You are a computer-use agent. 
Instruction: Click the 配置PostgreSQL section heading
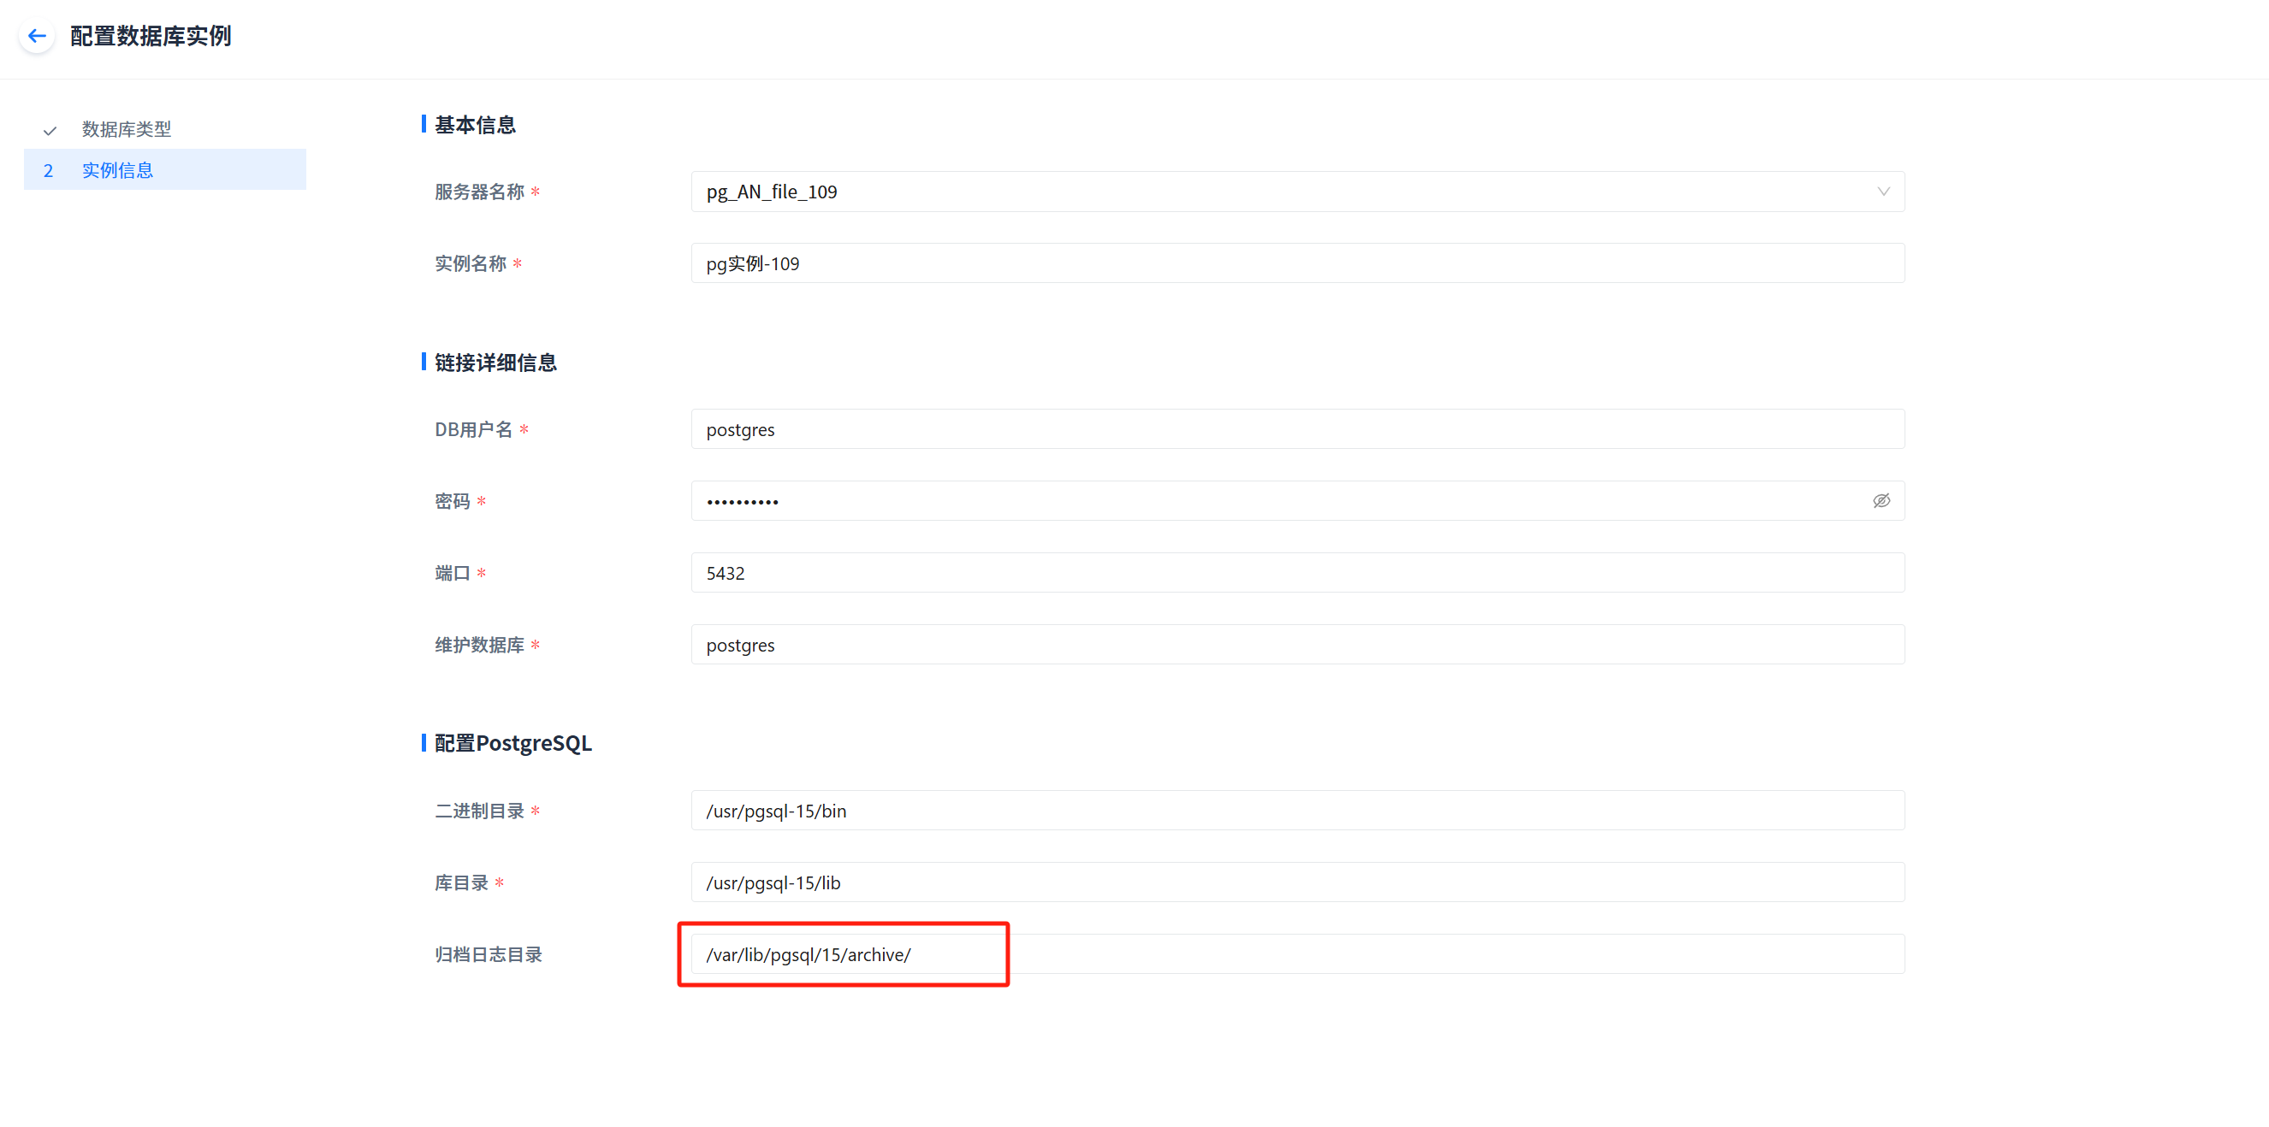click(512, 743)
